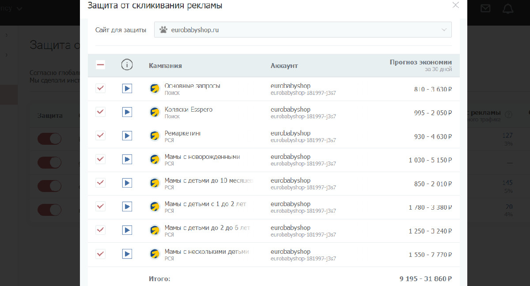
Task: Click play icon for Коляски Esspero campaign
Action: coord(127,112)
